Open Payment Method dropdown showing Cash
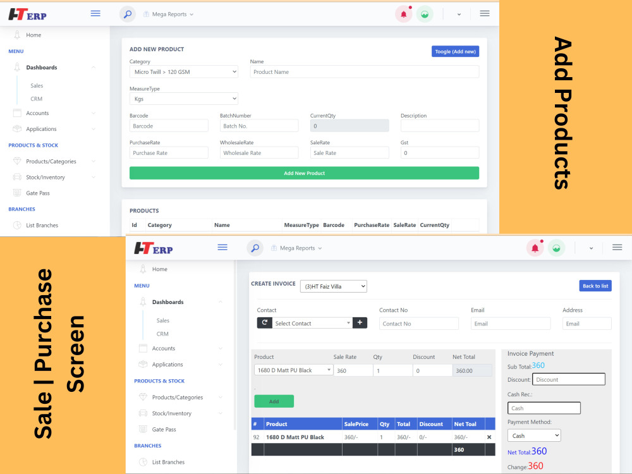This screenshot has height=474, width=632. [534, 435]
